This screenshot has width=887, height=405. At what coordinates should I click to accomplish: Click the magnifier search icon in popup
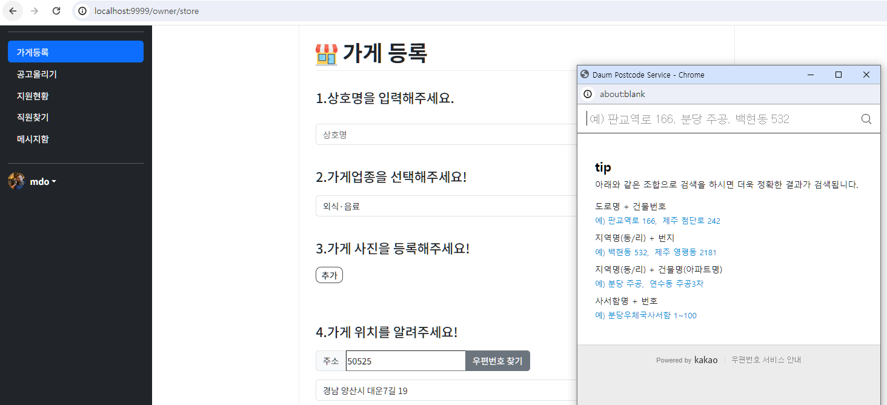point(866,119)
